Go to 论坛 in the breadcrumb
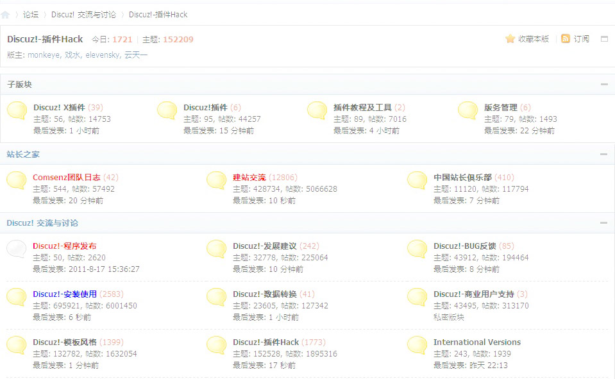615x379 pixels. pos(31,15)
